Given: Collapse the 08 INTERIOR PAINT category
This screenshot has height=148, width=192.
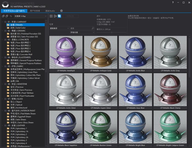Looking at the screenshot, I should (2, 111).
